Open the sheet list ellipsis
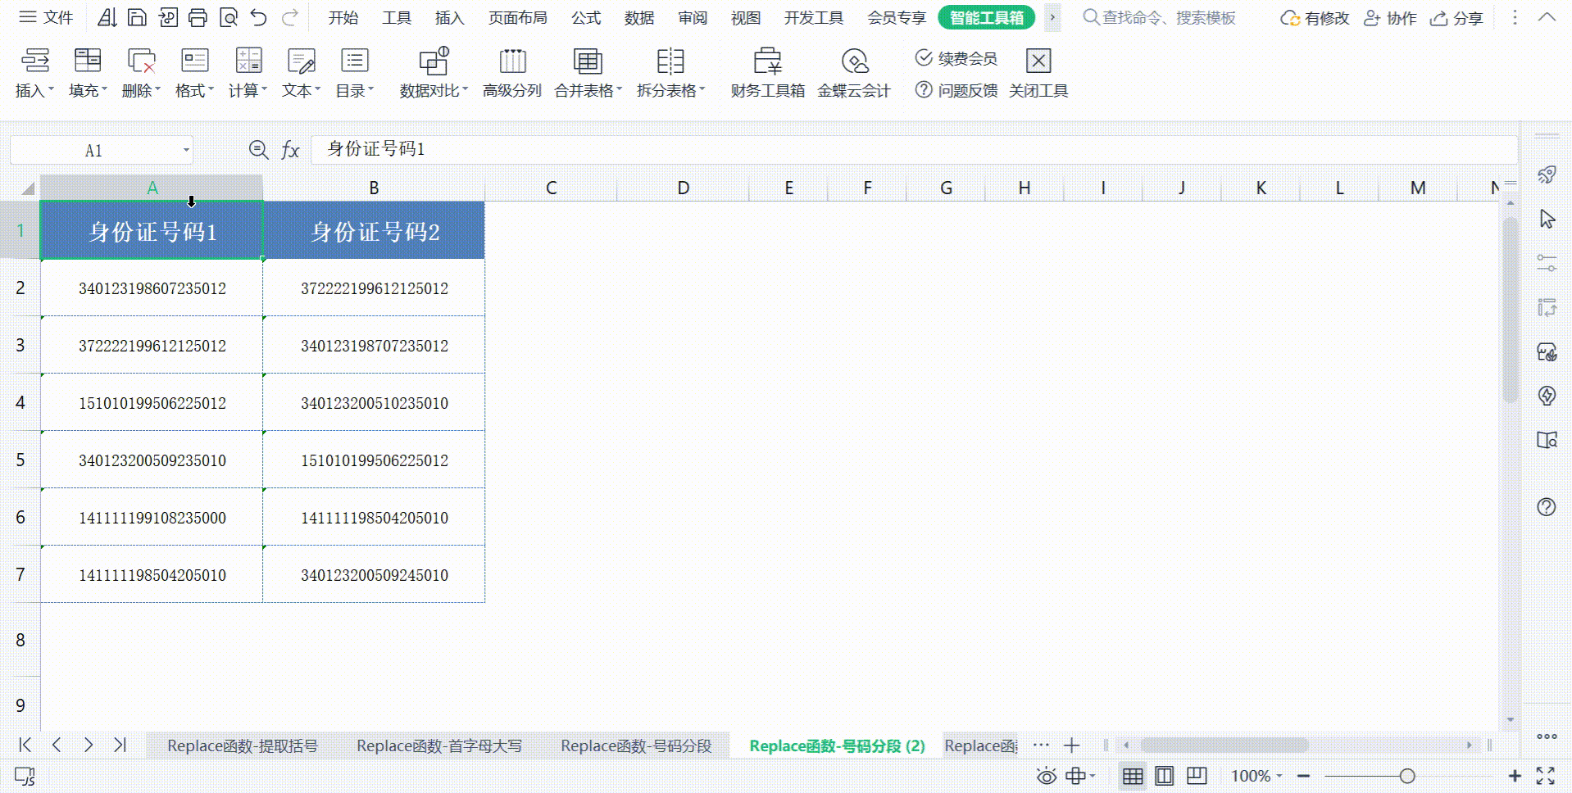 [1041, 745]
